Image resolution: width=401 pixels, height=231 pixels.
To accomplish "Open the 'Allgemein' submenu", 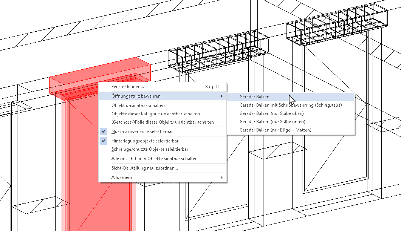I will pos(163,177).
